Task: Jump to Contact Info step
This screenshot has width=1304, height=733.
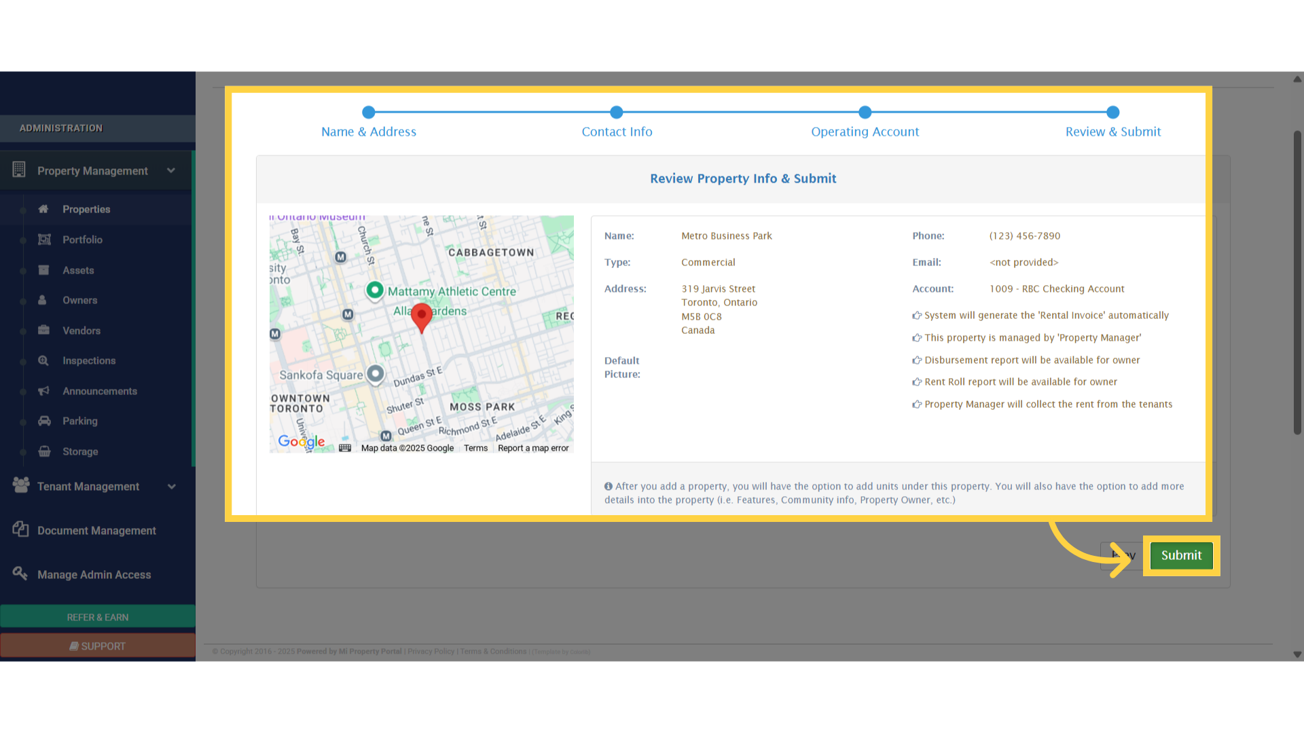Action: pyautogui.click(x=617, y=132)
